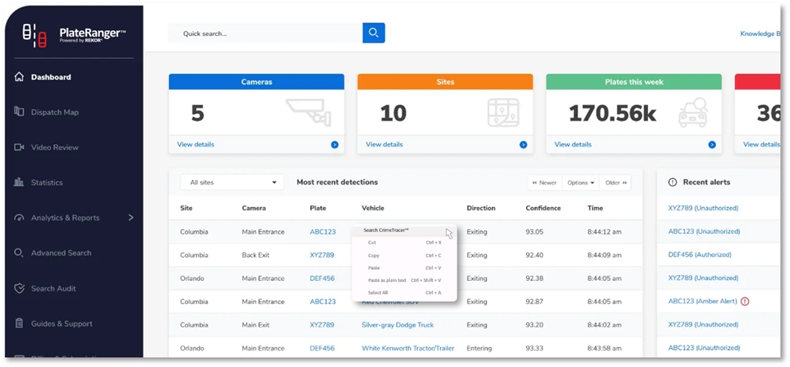This screenshot has width=790, height=367.
Task: Open Dispatch Map from the sidebar
Action: (x=54, y=112)
